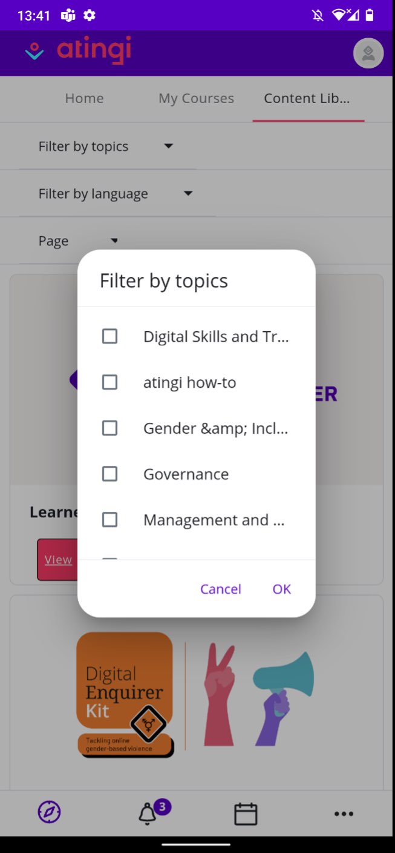Tap the Teams icon in status bar
The image size is (395, 853).
pos(68,16)
